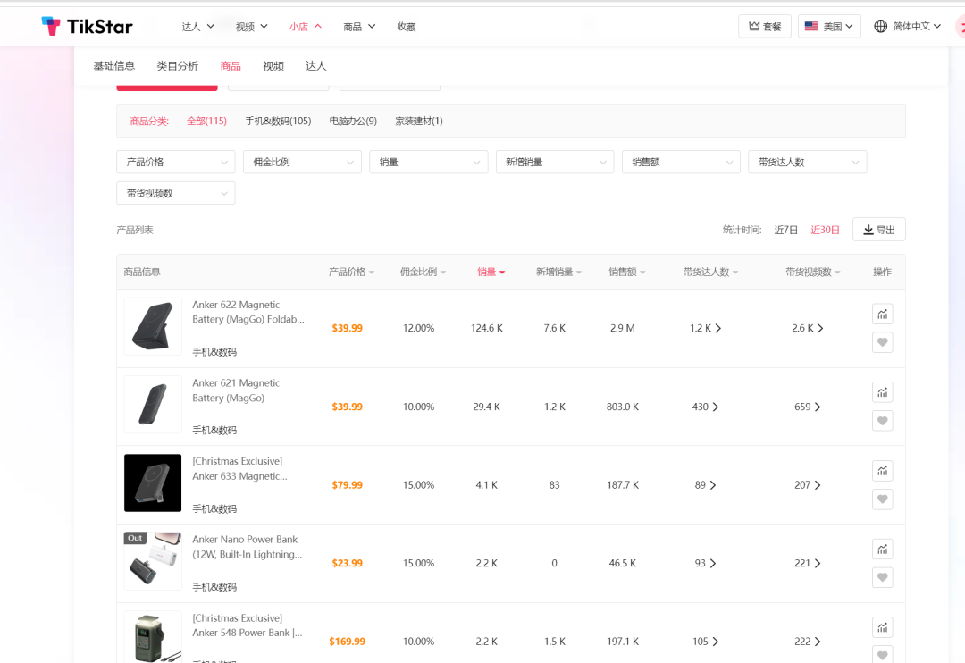Switch to the 类目分析 tab

[x=177, y=66]
